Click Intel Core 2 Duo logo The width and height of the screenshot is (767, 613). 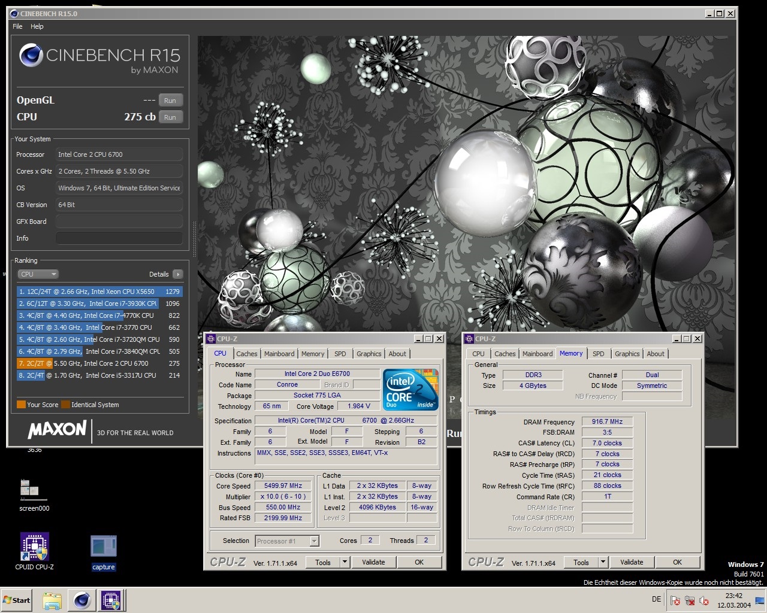[410, 390]
